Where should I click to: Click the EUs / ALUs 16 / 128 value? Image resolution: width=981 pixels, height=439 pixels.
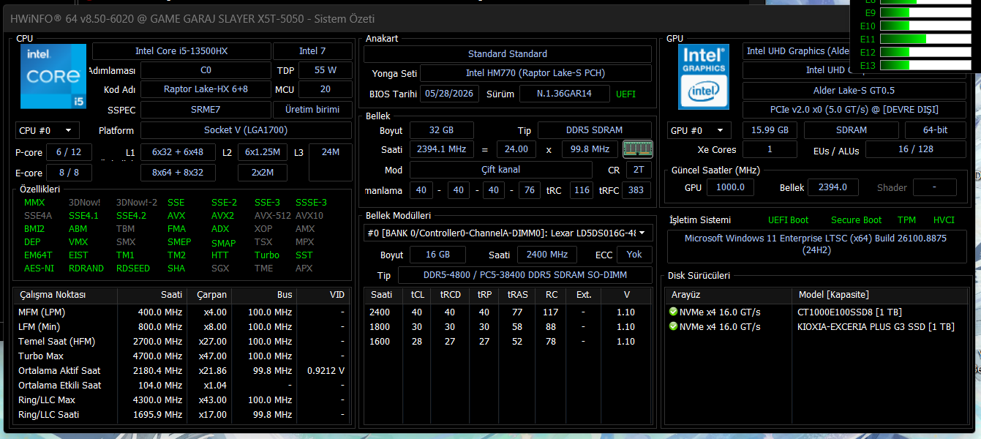(x=916, y=149)
